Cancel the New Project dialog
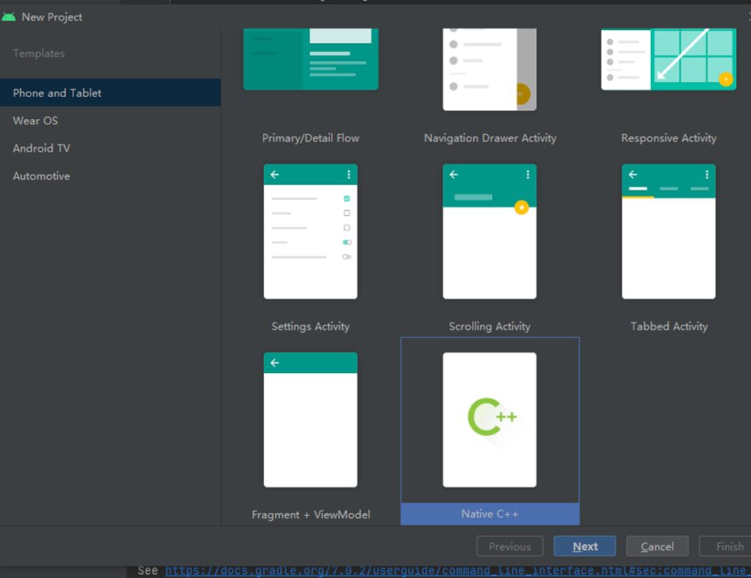The image size is (751, 578). point(657,546)
